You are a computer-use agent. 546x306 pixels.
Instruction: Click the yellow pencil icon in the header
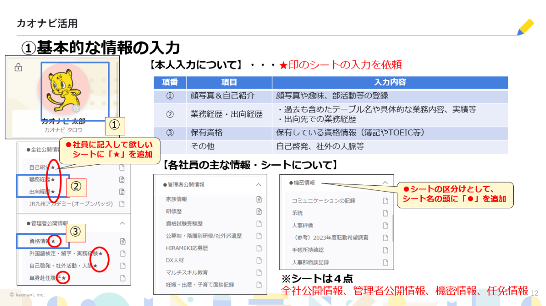(525, 27)
